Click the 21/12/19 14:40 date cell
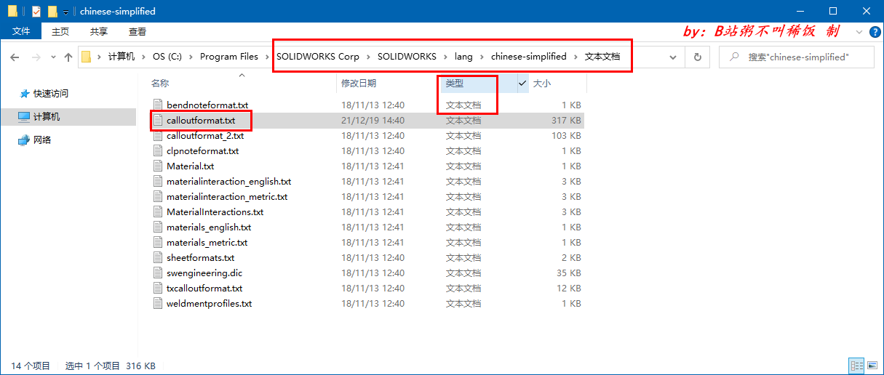This screenshot has width=884, height=375. 373,121
